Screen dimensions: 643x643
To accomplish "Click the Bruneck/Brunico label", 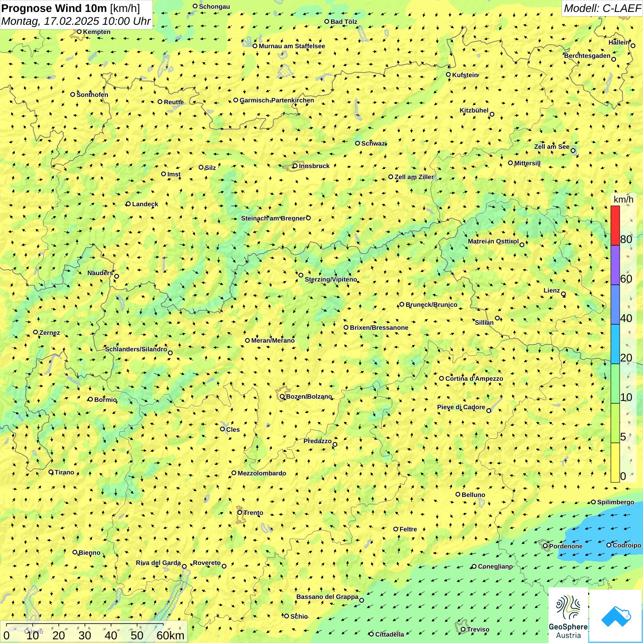I will tap(431, 305).
